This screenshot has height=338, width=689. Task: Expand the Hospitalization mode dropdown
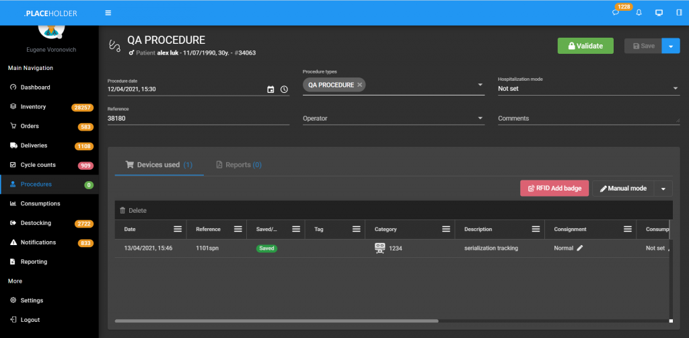click(676, 88)
